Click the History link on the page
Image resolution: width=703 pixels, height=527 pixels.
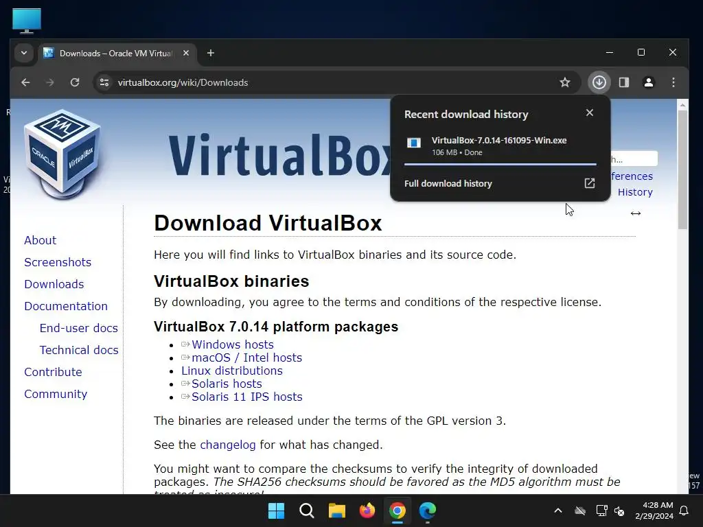point(635,192)
